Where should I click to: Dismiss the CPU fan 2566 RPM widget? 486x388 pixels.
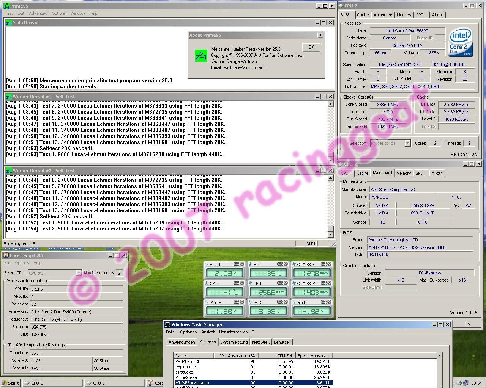coord(286,283)
